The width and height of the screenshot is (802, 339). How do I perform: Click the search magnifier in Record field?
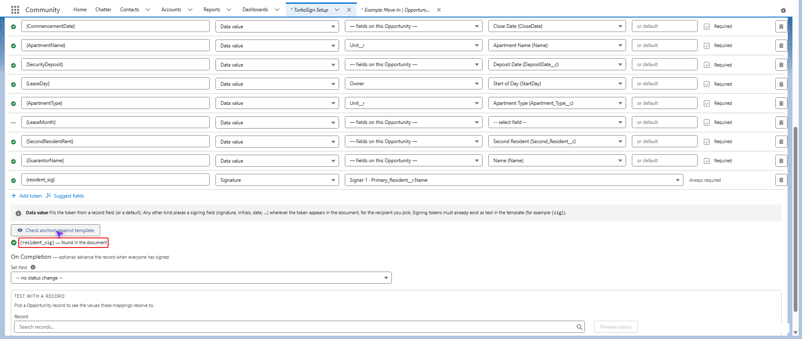(579, 327)
